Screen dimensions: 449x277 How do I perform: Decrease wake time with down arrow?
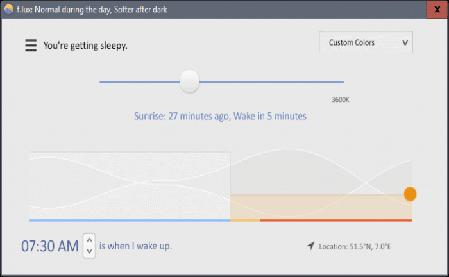[x=89, y=251]
